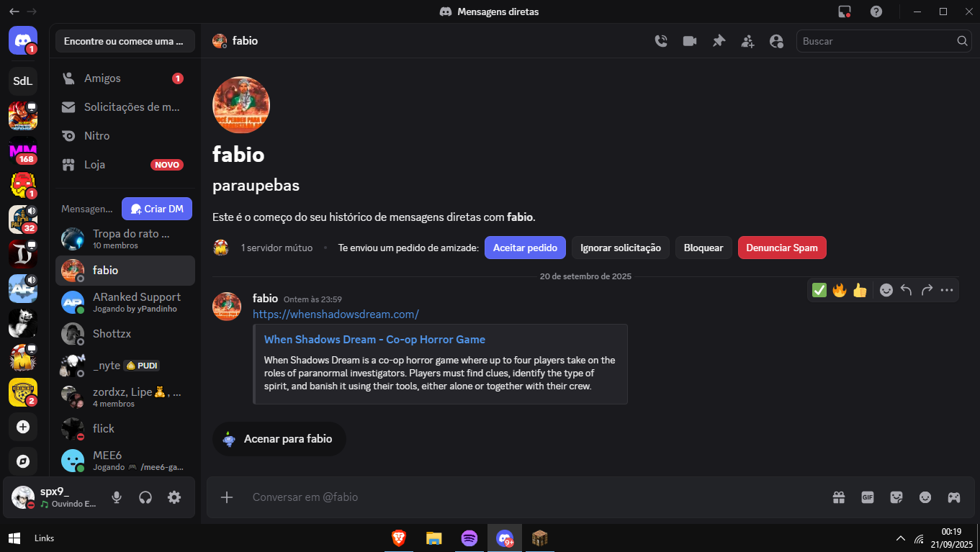Click Acenar para fabio button
This screenshot has height=552, width=980.
pyautogui.click(x=279, y=438)
